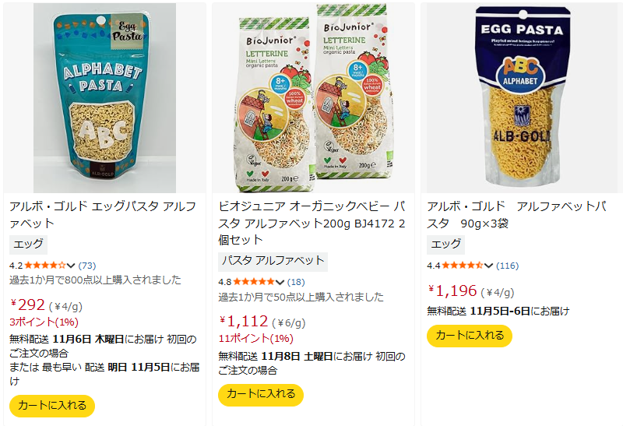Click the 4.8 star rating icons
Screen dimensions: 623x426
254,282
